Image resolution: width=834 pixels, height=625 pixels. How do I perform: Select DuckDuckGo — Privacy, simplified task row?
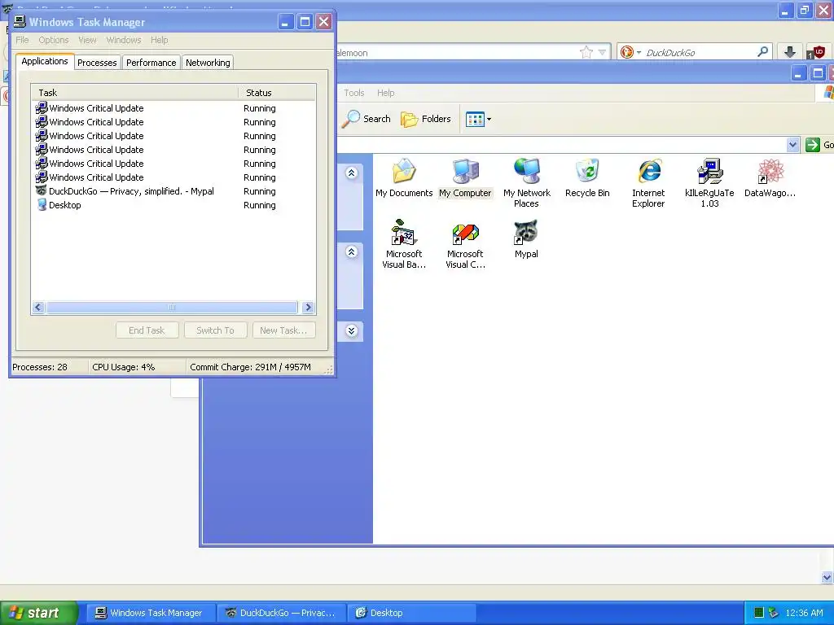[173, 191]
